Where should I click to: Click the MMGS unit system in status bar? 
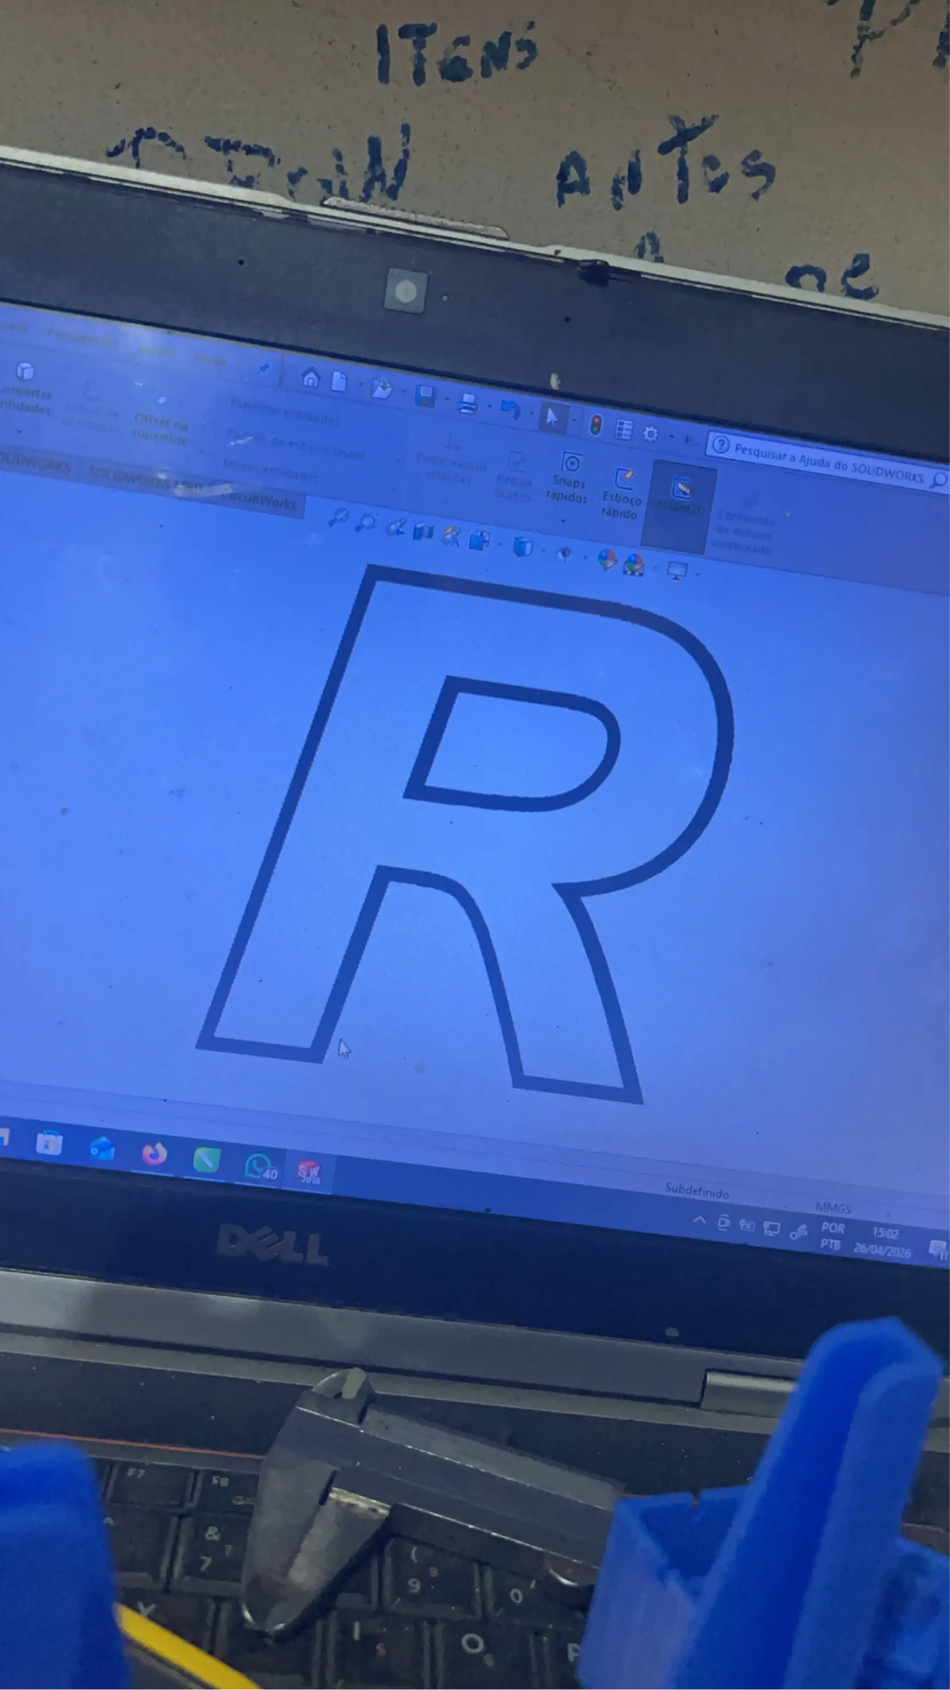[x=833, y=1206]
